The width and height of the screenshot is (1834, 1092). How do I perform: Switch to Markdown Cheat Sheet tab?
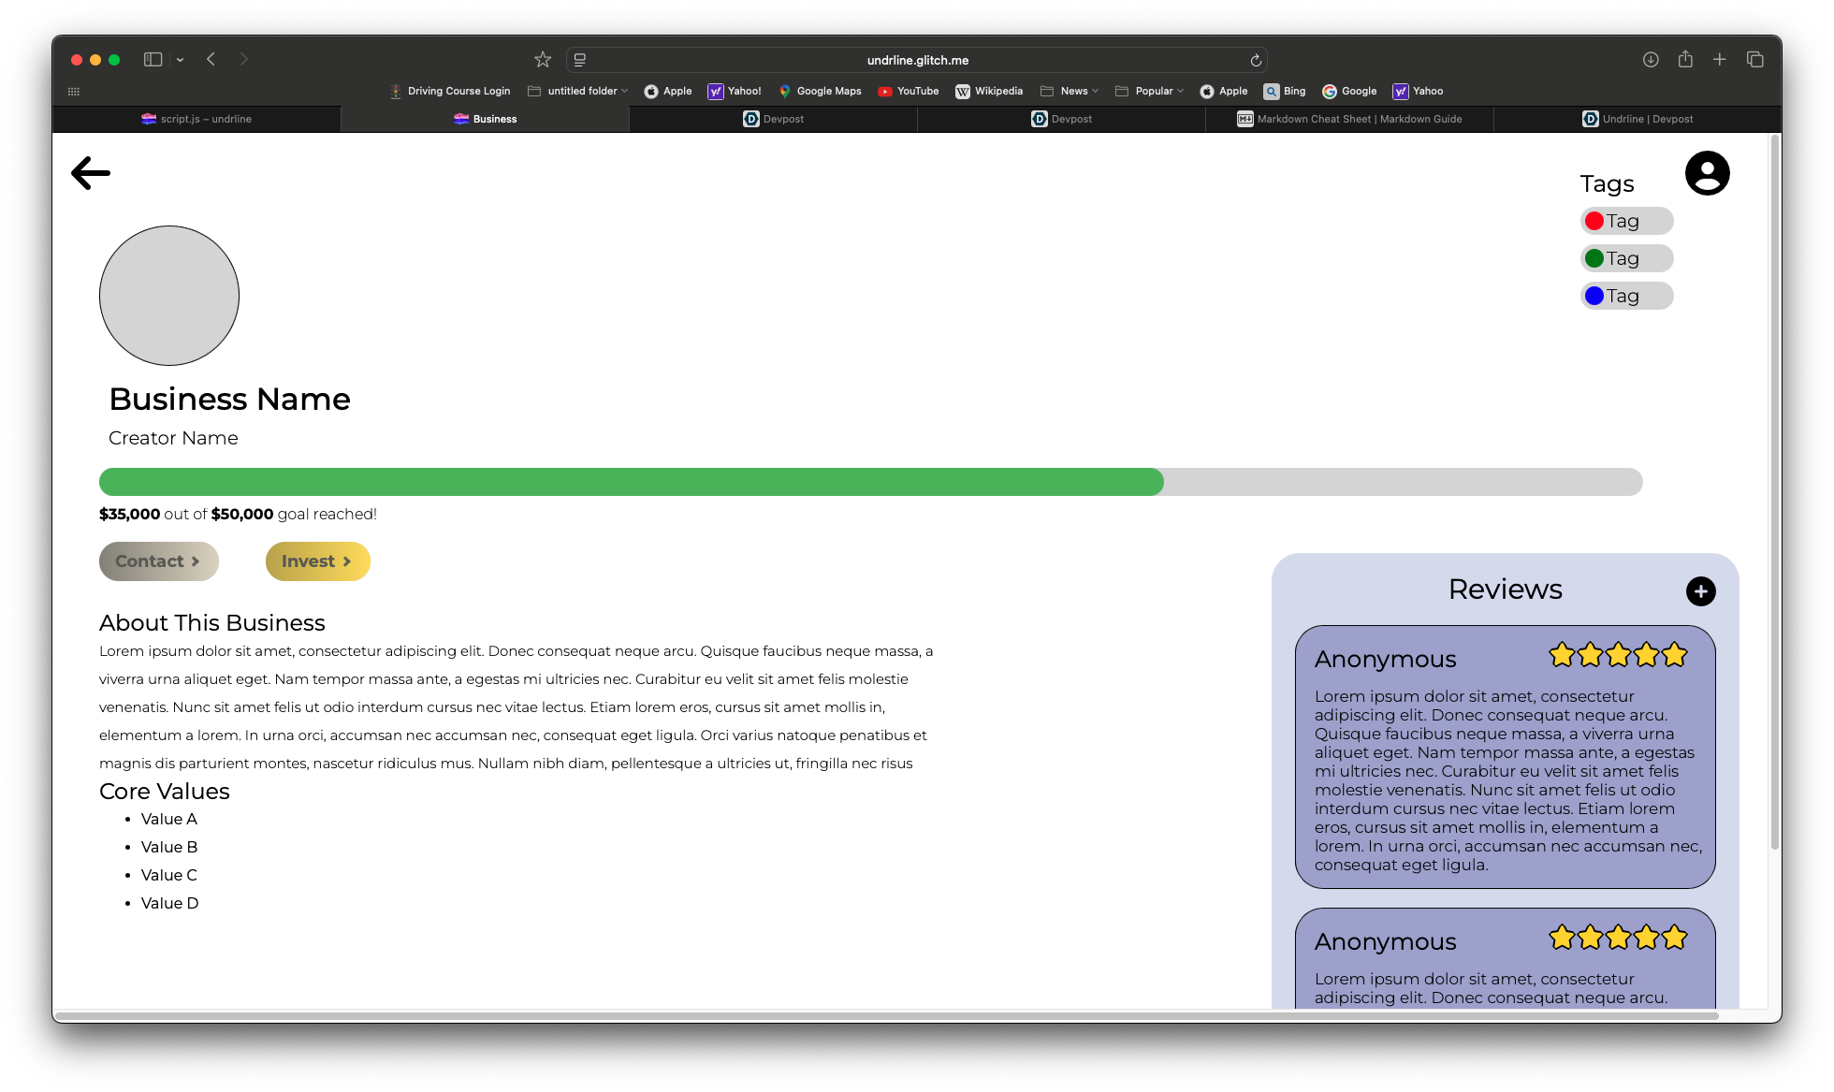[1349, 119]
